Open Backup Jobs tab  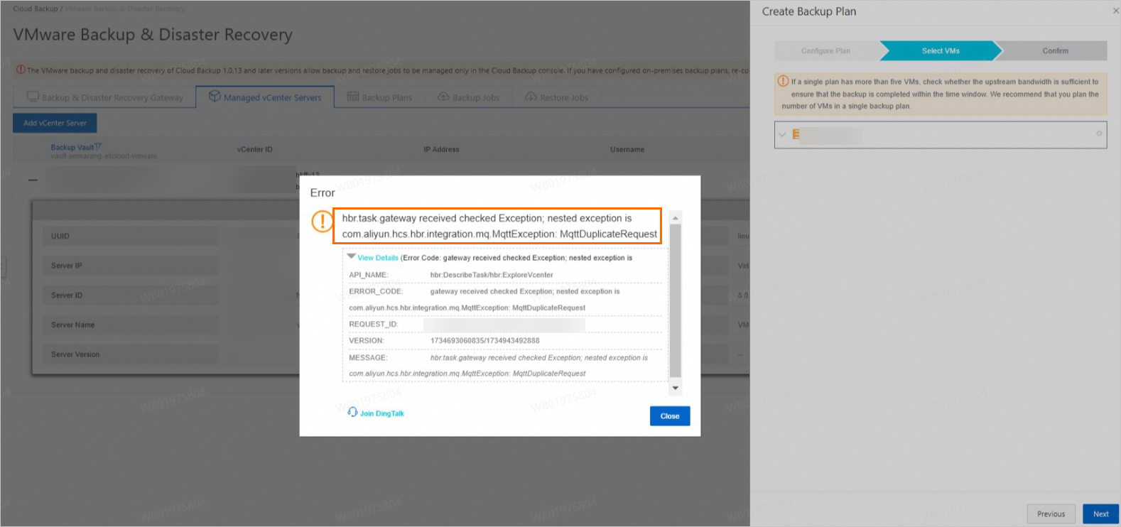coord(468,97)
